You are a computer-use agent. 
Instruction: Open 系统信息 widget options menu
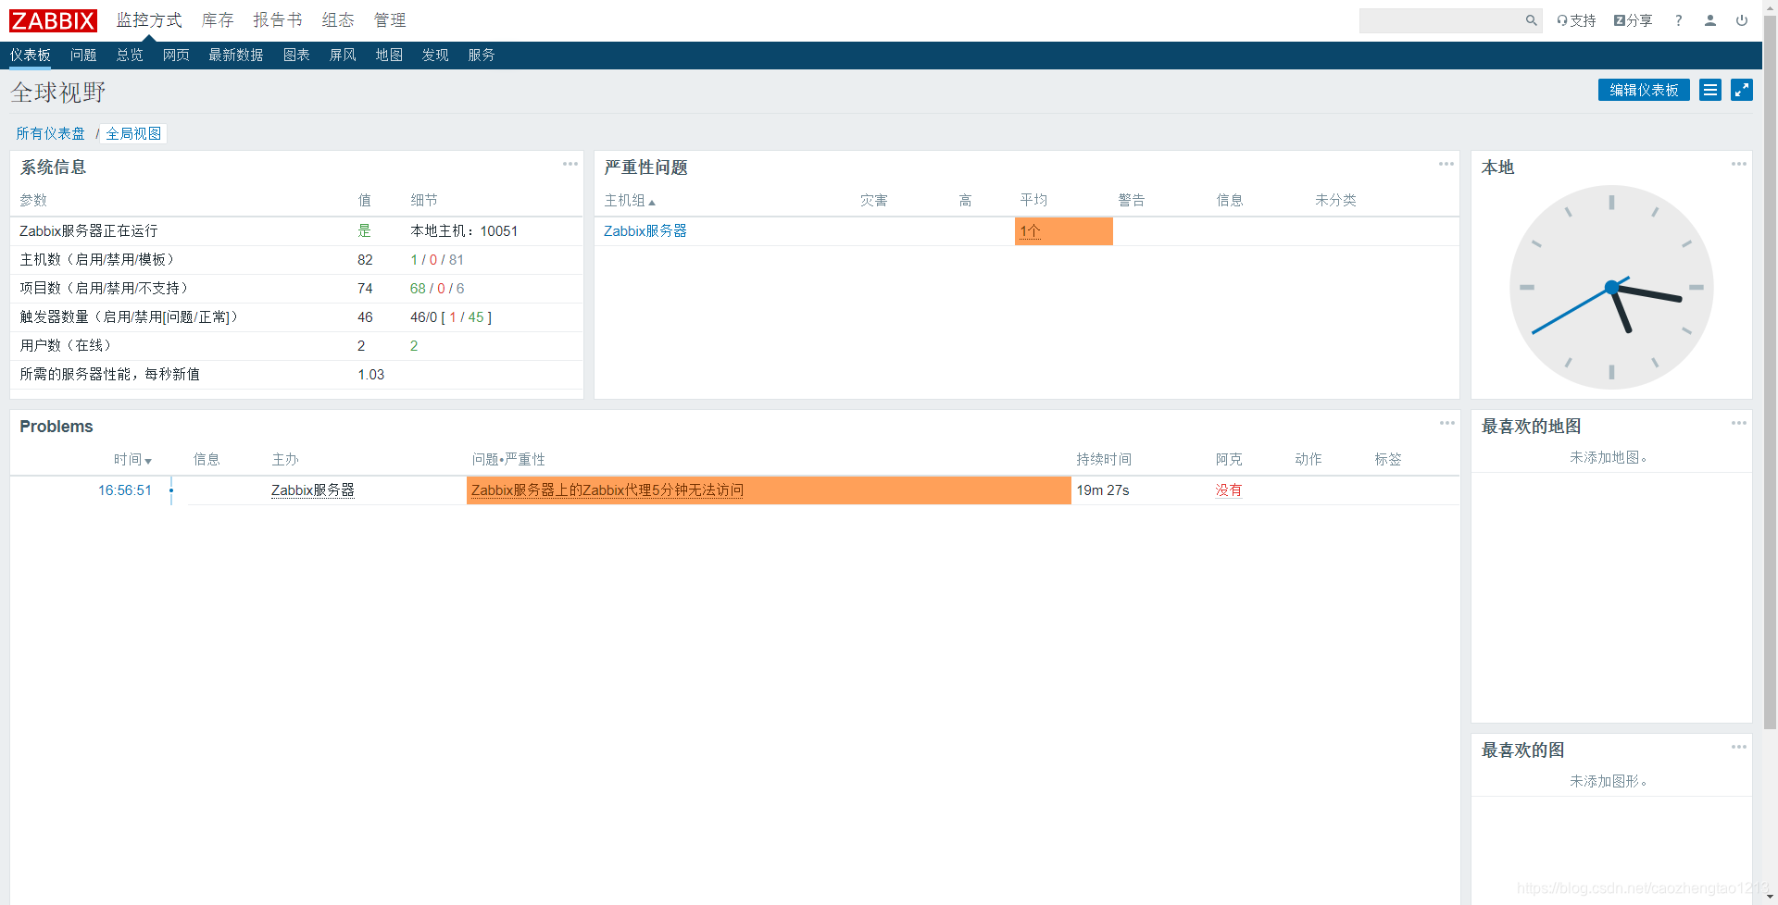[570, 164]
